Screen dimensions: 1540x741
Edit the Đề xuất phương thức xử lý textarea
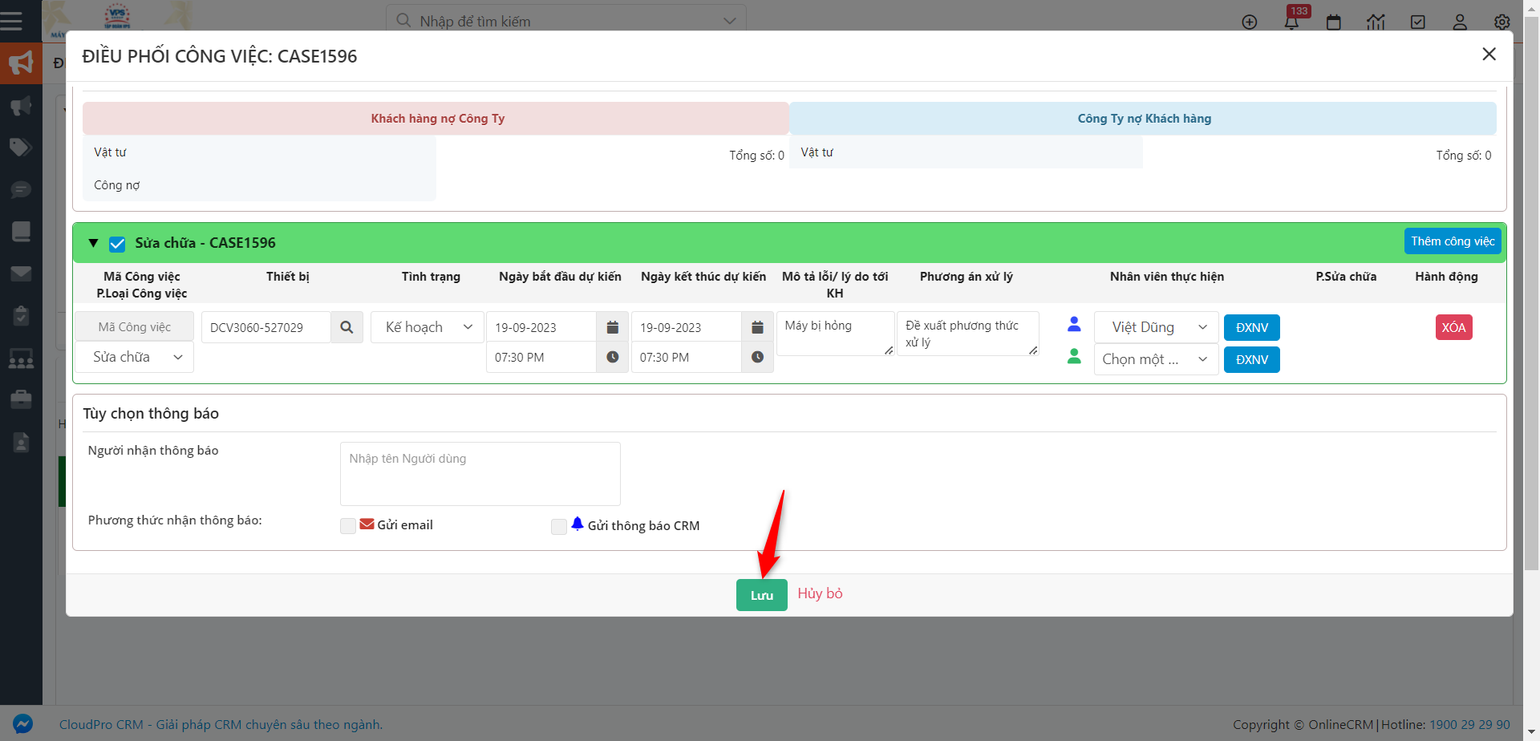pyautogui.click(x=968, y=333)
